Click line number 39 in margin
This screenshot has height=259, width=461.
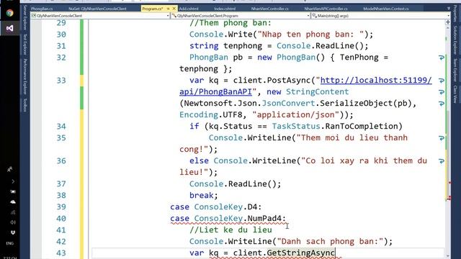click(x=61, y=206)
